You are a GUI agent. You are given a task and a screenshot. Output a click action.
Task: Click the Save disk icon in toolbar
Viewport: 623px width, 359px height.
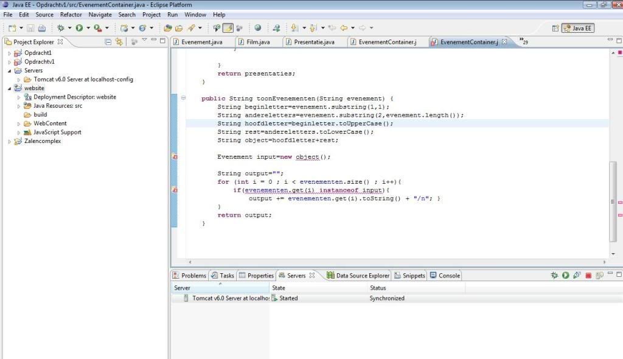point(31,28)
